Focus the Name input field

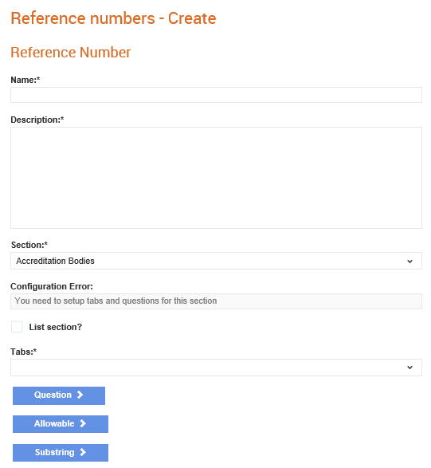pyautogui.click(x=216, y=95)
